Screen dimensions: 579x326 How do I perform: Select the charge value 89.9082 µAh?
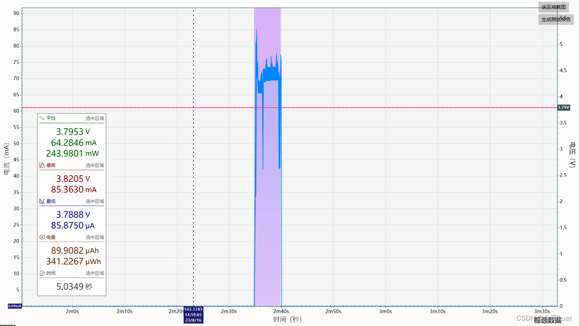[75, 251]
